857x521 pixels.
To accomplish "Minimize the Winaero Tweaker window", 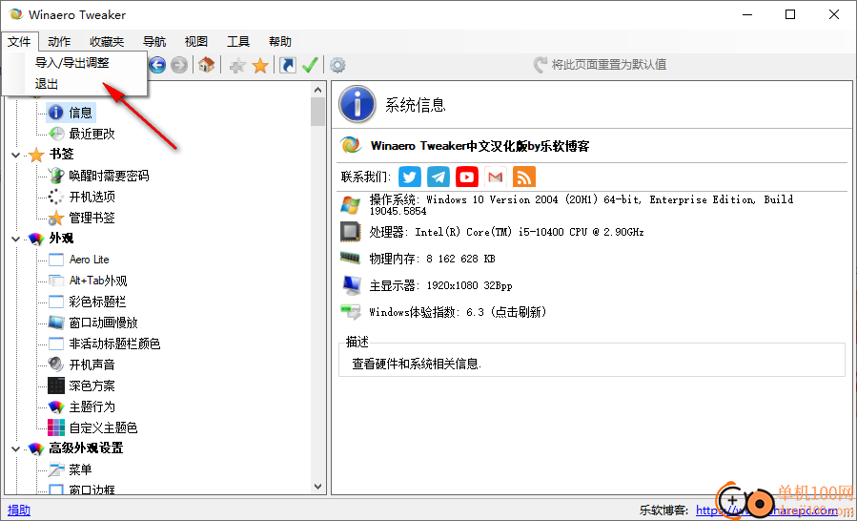I will 746,15.
